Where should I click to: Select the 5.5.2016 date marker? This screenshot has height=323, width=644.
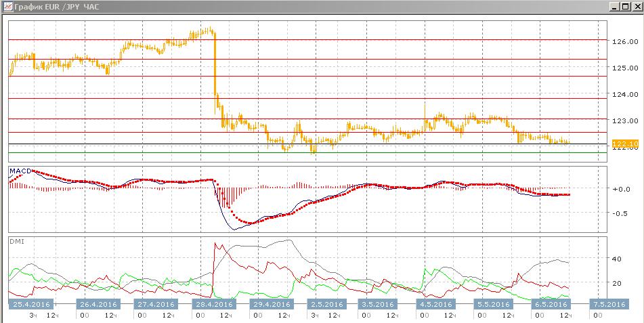494,305
